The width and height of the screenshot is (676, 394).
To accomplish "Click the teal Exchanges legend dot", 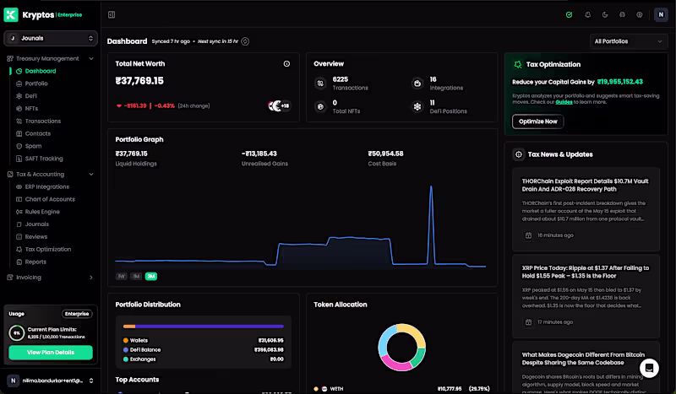I will click(126, 359).
